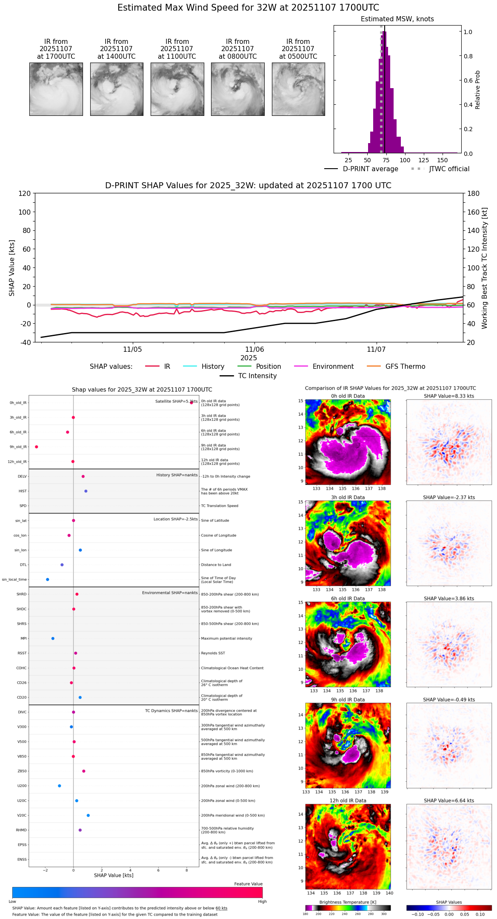Click the IR thumbnail from 0500UTC
This screenshot has width=497, height=919.
click(x=298, y=89)
